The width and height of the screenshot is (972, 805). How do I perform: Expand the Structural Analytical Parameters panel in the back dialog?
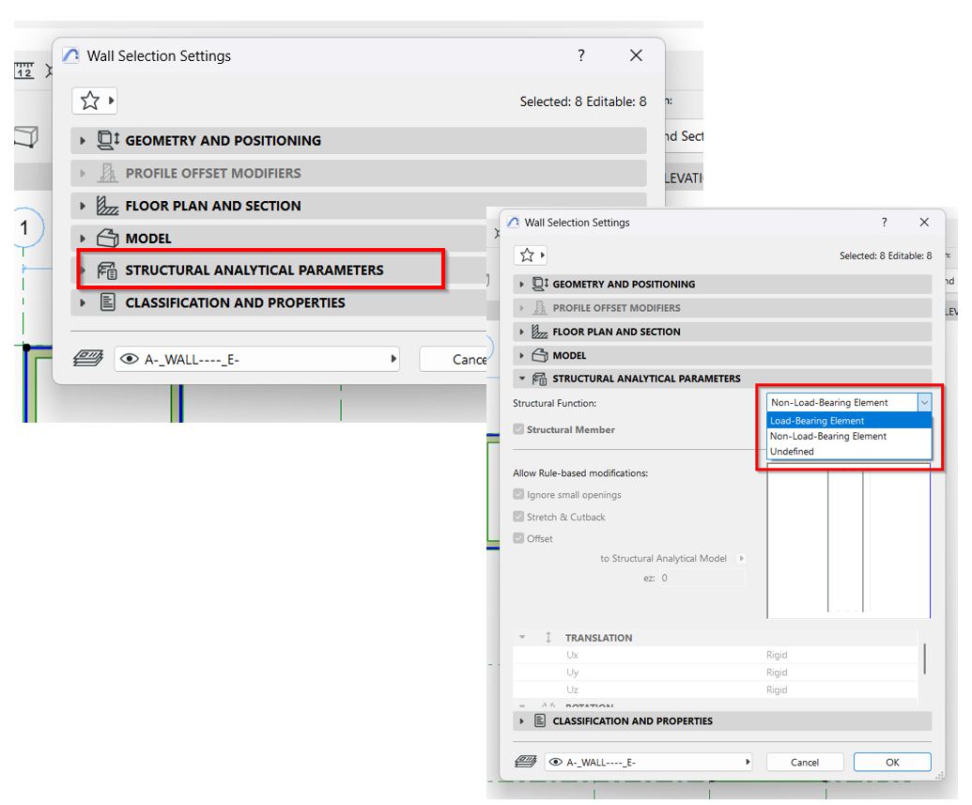[x=84, y=271]
